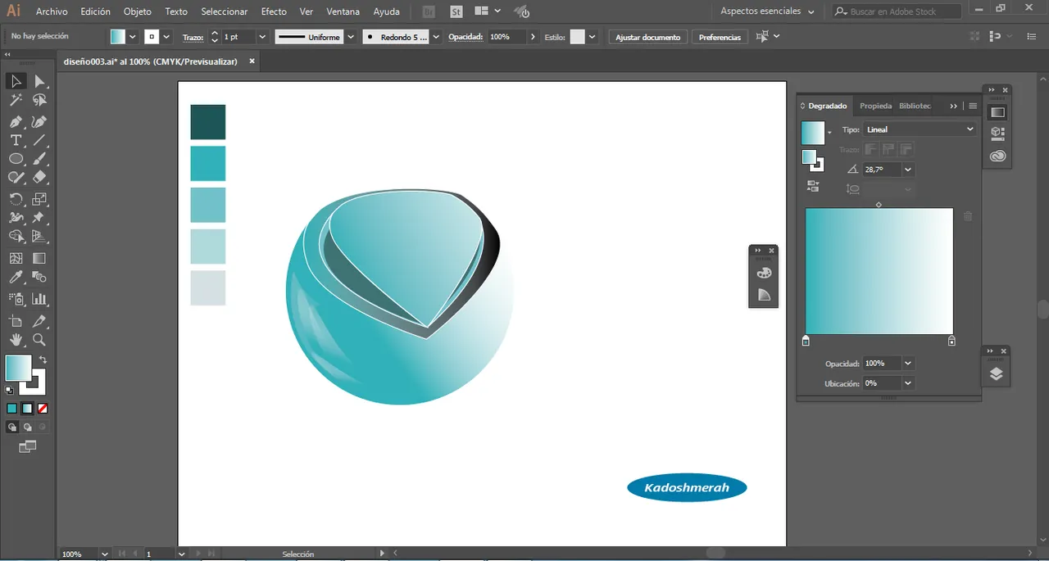This screenshot has width=1049, height=561.
Task: Open the Color Guide panel icon
Action: pyautogui.click(x=764, y=295)
